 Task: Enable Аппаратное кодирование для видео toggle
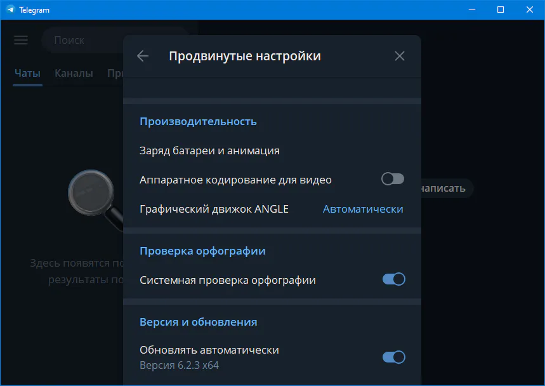pos(392,179)
